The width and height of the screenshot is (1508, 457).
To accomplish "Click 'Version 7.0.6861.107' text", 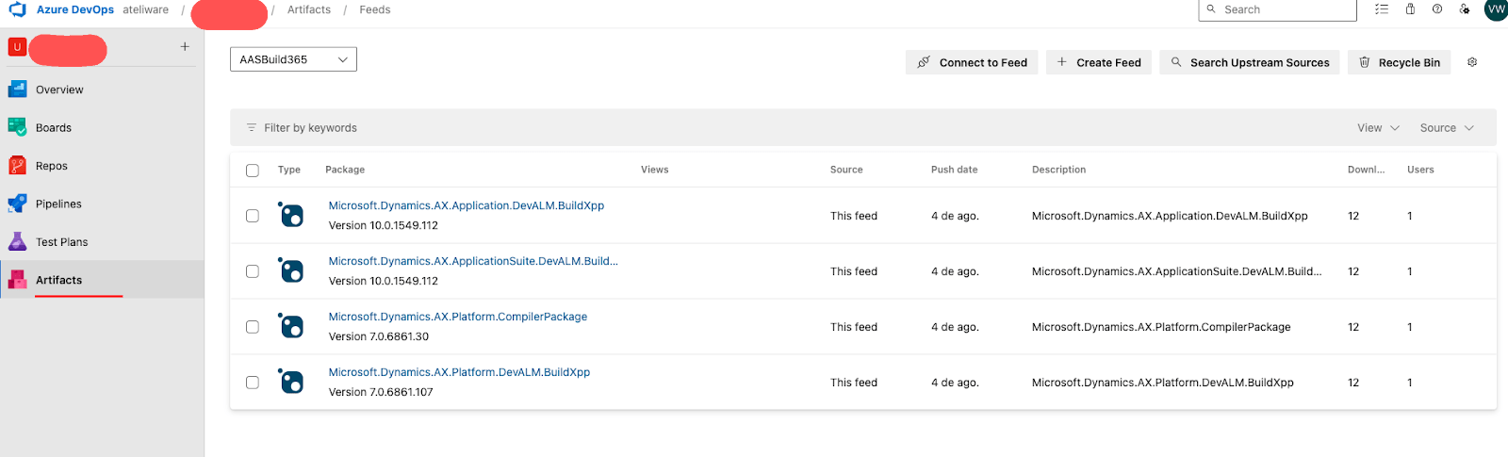I will point(381,392).
